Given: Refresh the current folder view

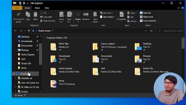Looking at the screenshot, I should click(151, 31).
